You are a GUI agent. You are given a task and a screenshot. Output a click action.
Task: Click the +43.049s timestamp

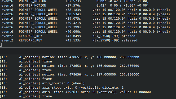click(x=73, y=36)
